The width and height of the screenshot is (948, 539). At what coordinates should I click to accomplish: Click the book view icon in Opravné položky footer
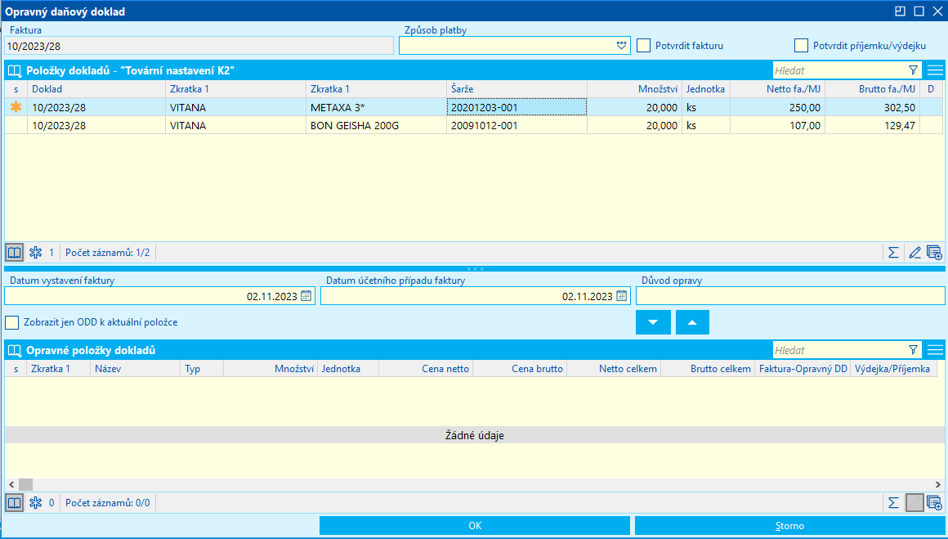[x=14, y=503]
